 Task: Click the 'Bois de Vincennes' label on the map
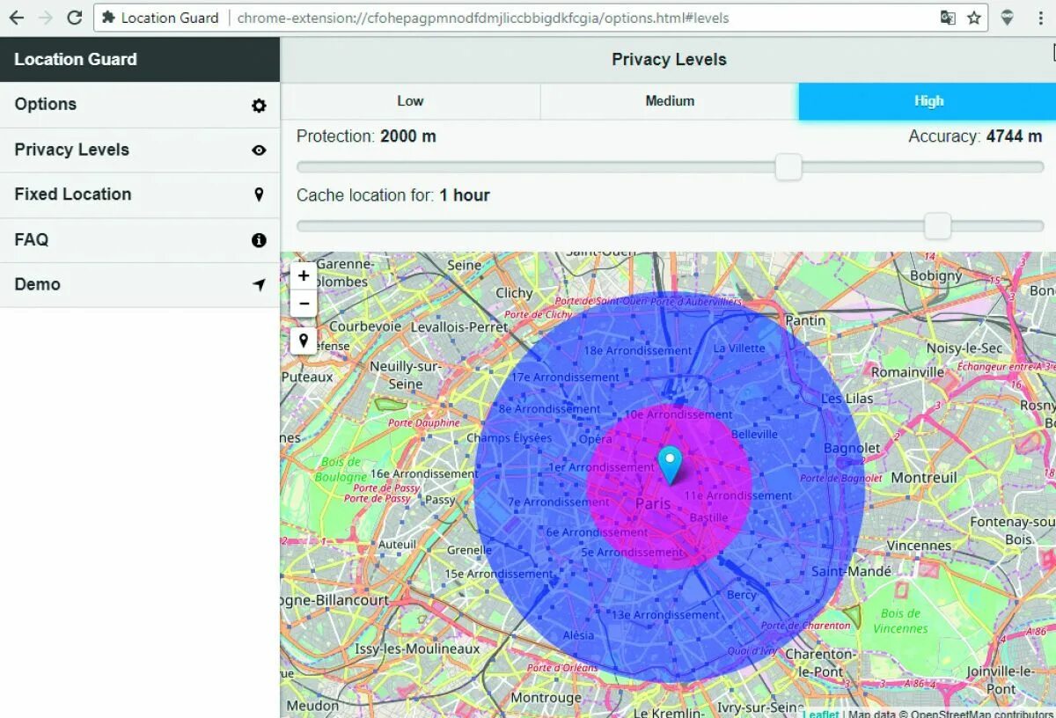900,620
